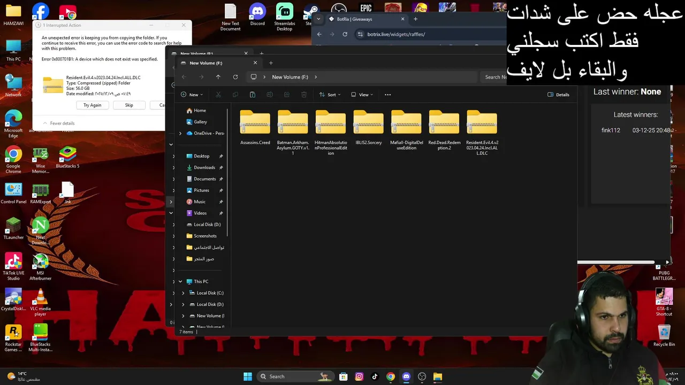Open TikTok LIVE Studio desktop shortcut
Viewport: 685px width, 385px height.
(13, 267)
